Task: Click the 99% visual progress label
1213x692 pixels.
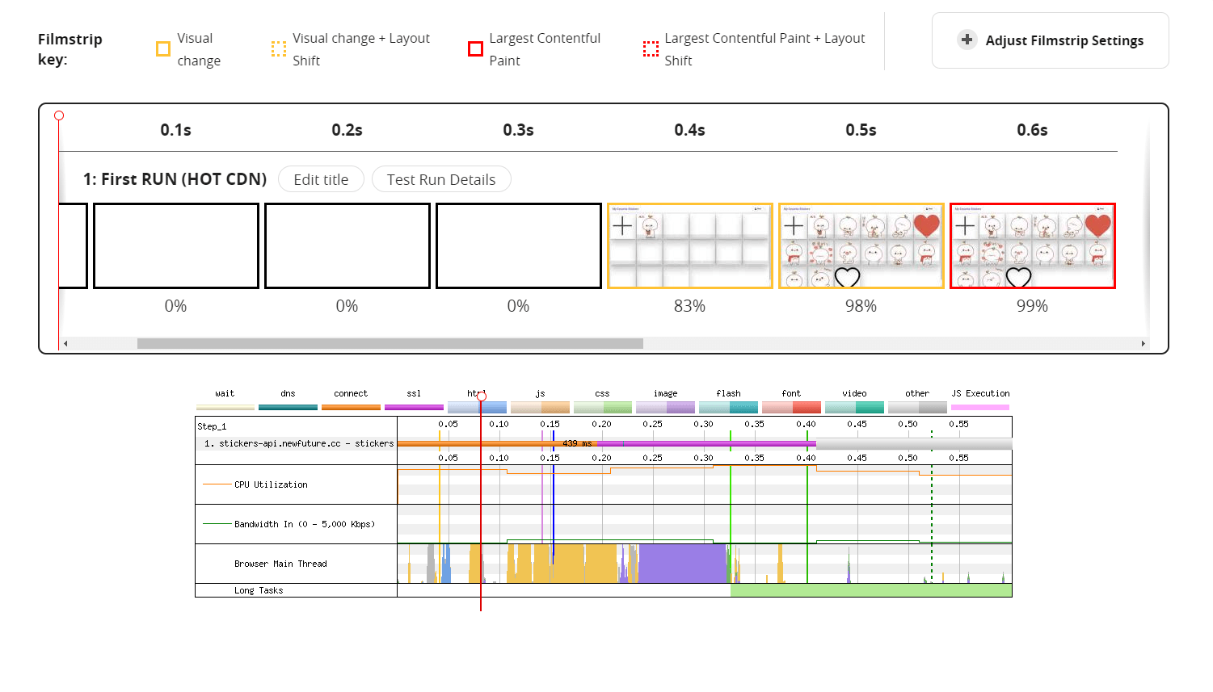Action: pos(1033,306)
